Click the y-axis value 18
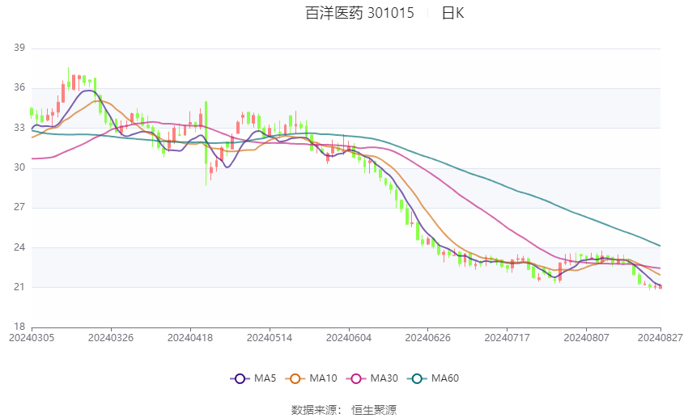This screenshot has width=688, height=418. click(x=19, y=327)
